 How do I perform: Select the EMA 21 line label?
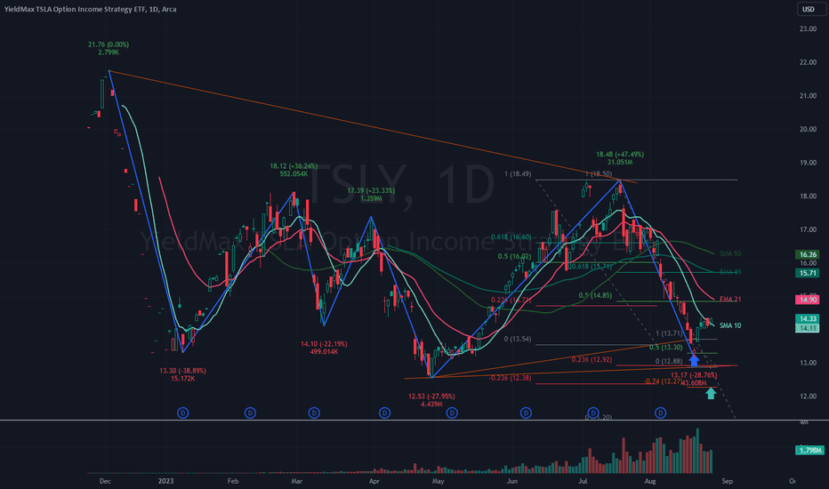click(730, 300)
